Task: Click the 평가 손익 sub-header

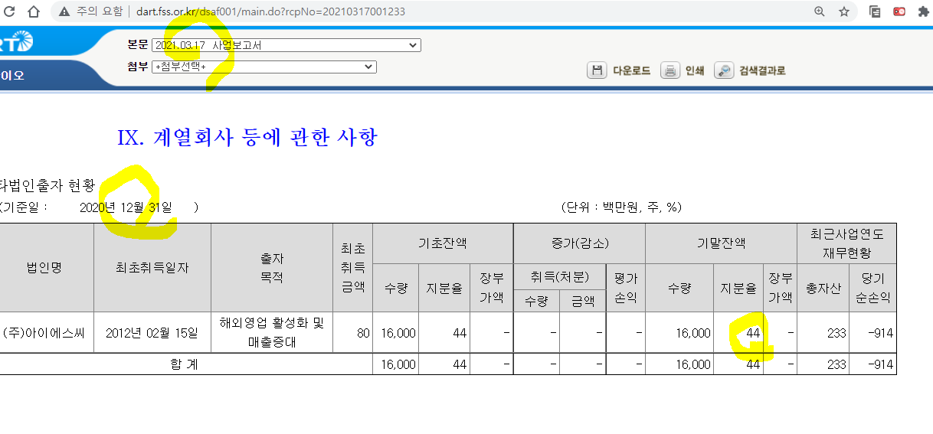Action: tap(625, 288)
